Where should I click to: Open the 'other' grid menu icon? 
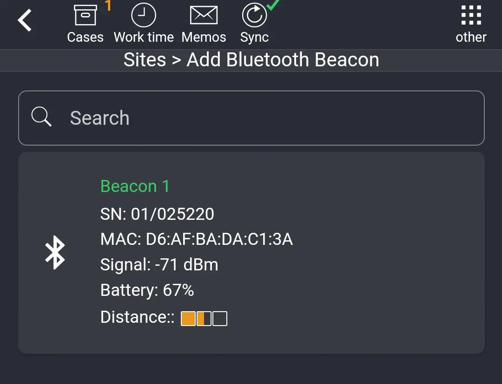pos(471,15)
